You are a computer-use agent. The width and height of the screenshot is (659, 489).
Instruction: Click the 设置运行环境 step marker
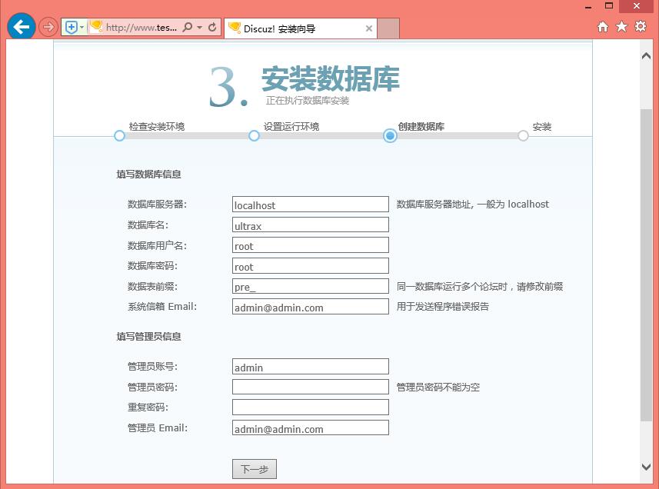[x=254, y=135]
